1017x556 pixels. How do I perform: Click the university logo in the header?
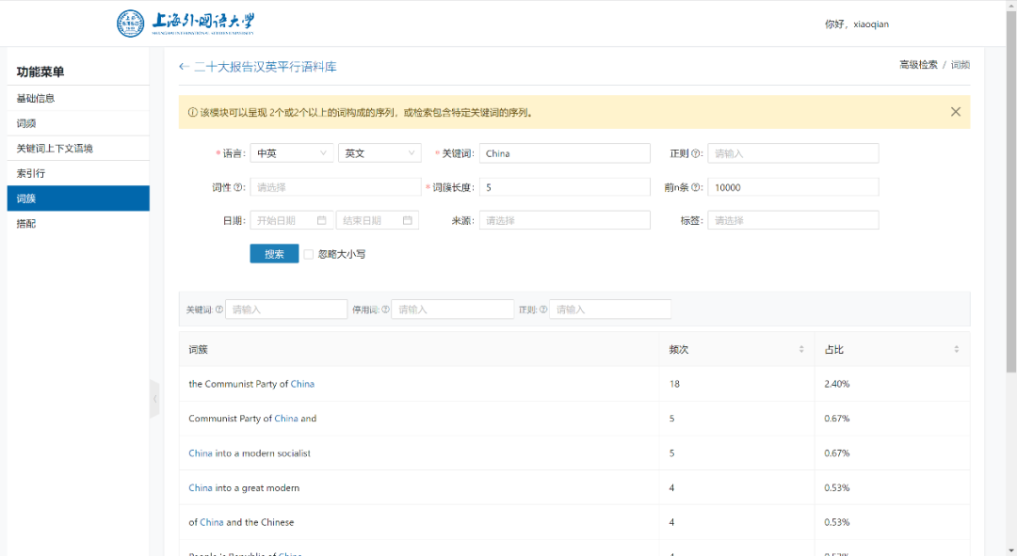pos(186,24)
